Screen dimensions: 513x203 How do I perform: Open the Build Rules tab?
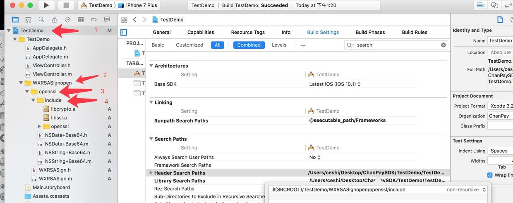click(x=415, y=32)
